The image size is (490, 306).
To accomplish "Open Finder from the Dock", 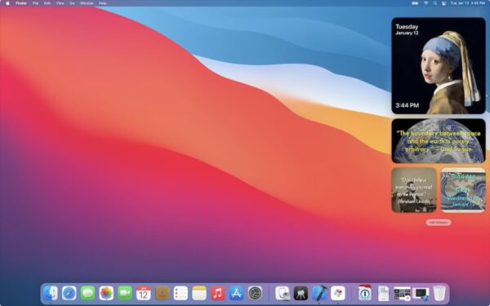I will point(51,294).
